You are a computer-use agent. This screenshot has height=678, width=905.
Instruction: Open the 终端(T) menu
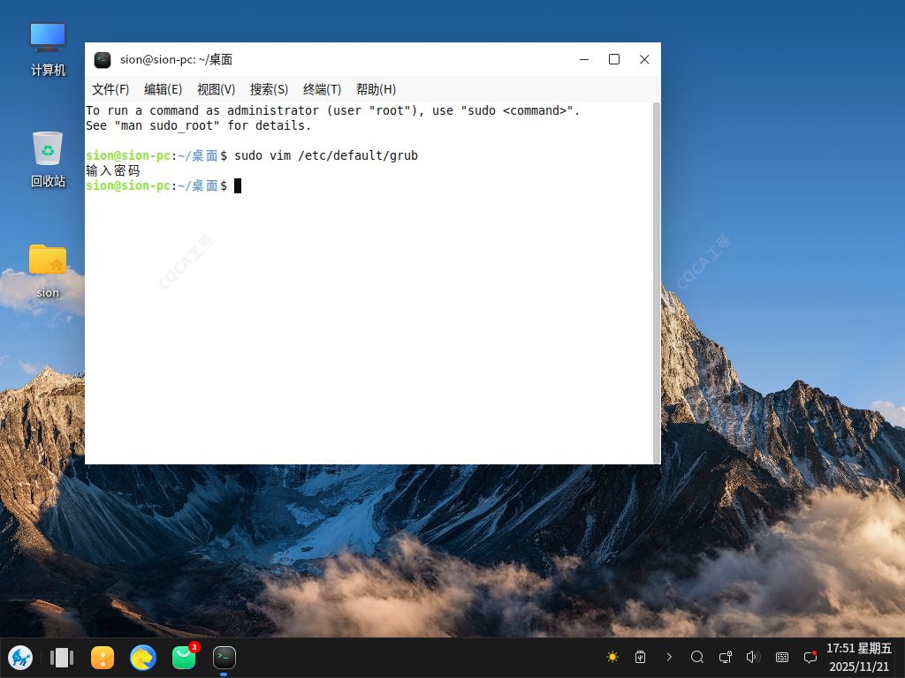click(322, 89)
